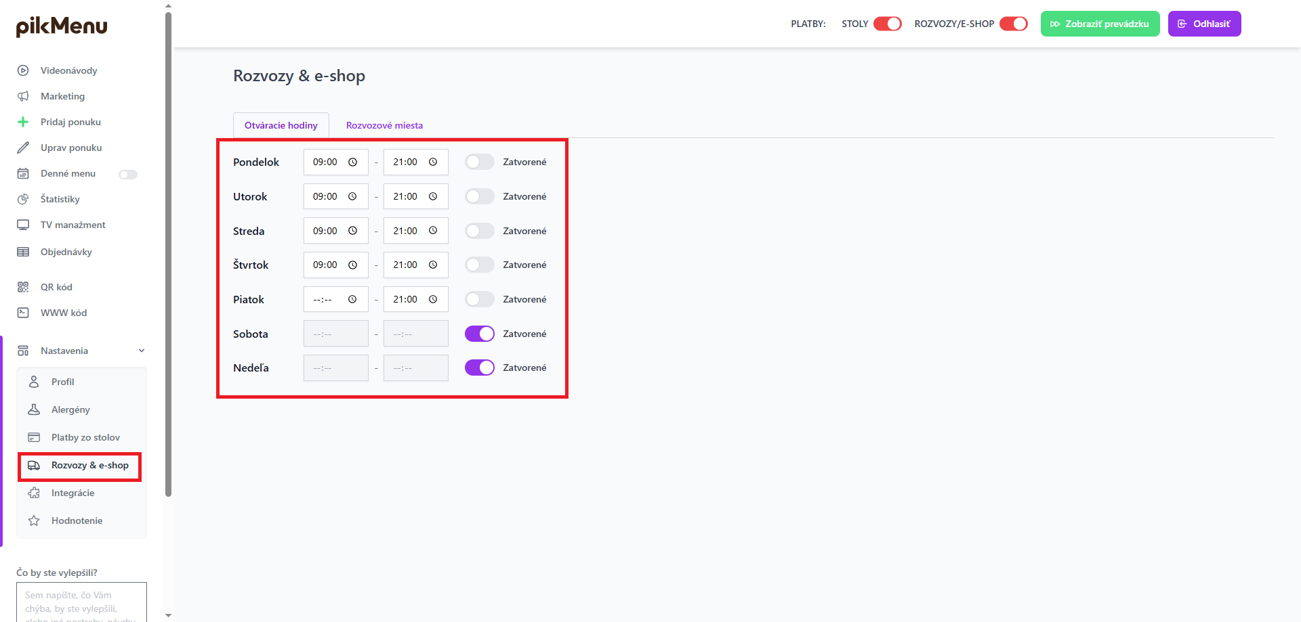Viewport: 1301px width, 622px height.
Task: Enable Zatvorené toggle for Pondelok
Action: (x=480, y=162)
